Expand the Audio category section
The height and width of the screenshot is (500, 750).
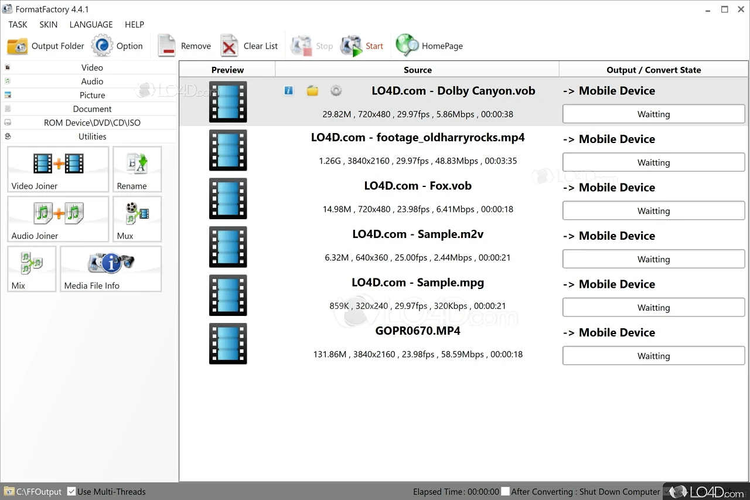click(x=92, y=81)
